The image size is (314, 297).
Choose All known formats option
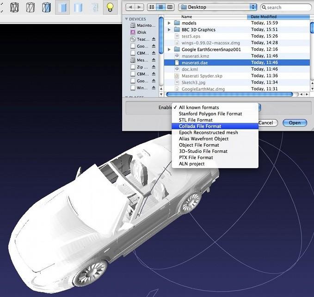(x=215, y=107)
